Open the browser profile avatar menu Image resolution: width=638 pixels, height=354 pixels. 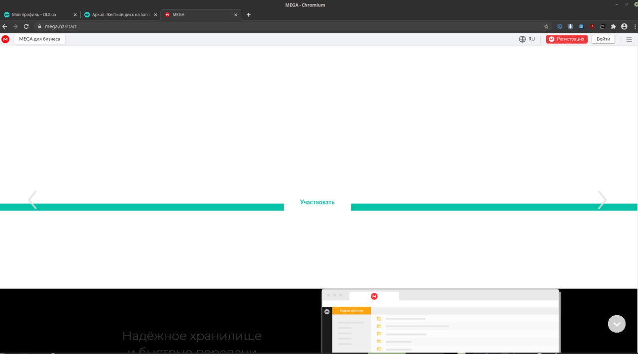(624, 26)
